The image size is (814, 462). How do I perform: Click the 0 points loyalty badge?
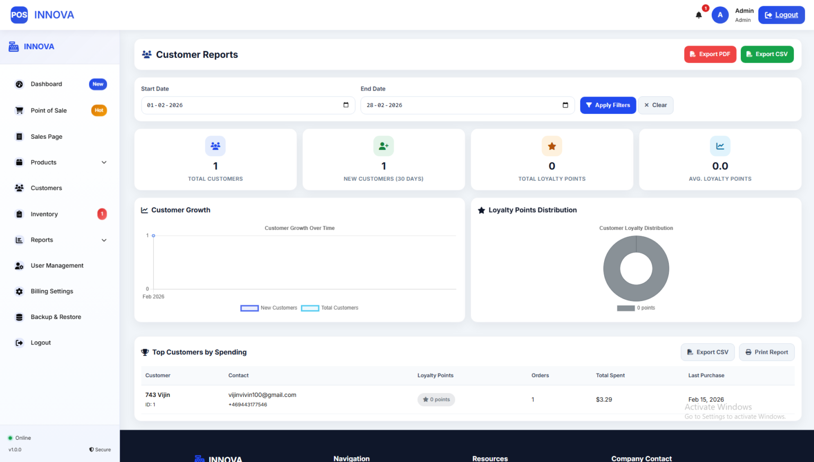click(x=436, y=399)
